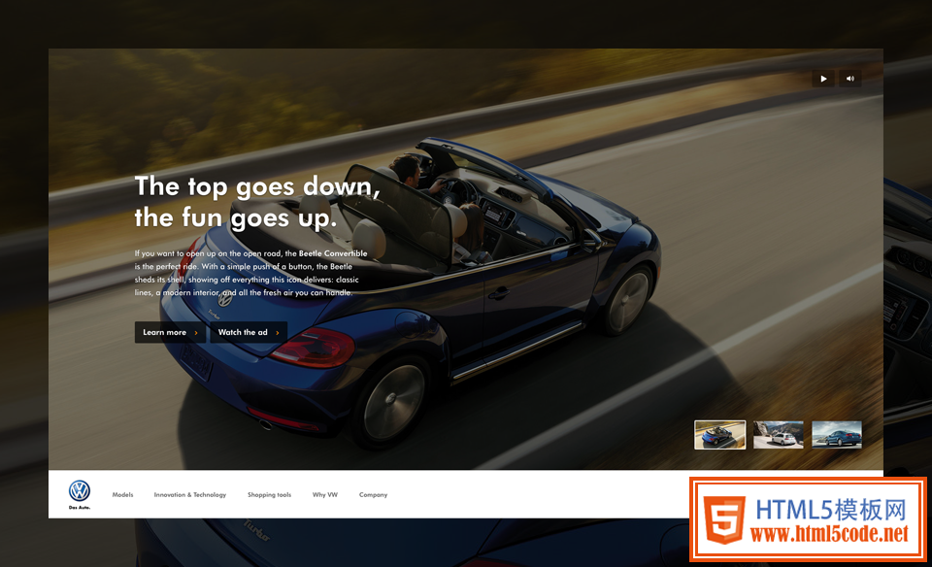The height and width of the screenshot is (567, 932).
Task: Select the white car thumbnail
Action: 778,434
